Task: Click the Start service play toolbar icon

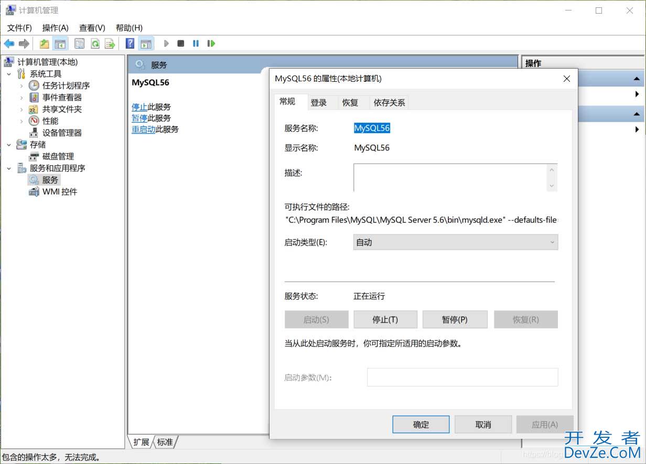Action: [x=166, y=44]
